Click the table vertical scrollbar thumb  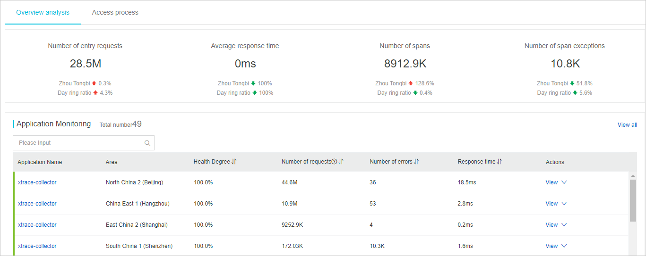click(x=633, y=200)
